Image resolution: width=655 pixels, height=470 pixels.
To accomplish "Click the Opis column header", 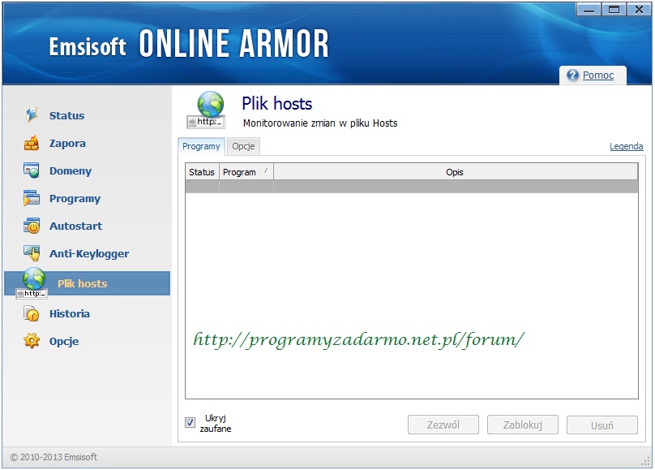I will pos(455,172).
